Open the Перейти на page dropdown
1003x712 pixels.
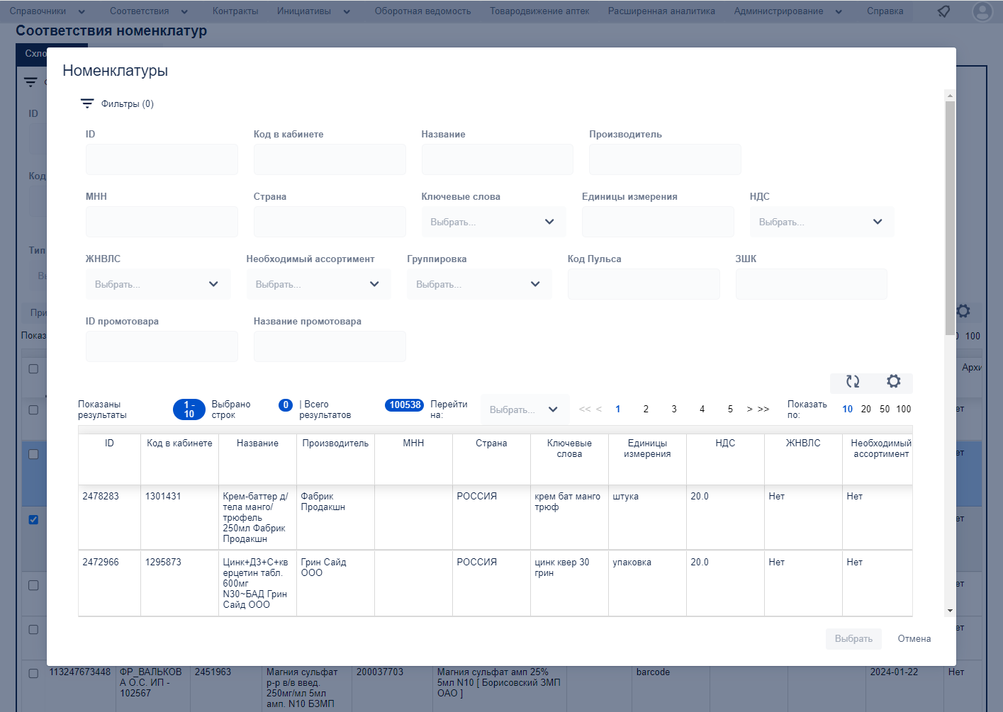pos(525,409)
